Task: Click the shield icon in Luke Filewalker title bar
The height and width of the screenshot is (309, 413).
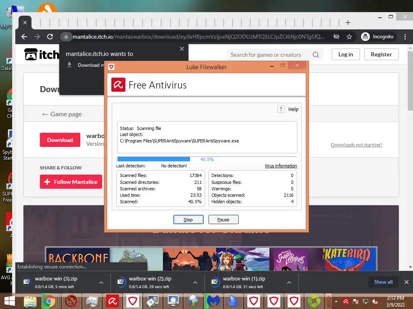Action: 111,67
